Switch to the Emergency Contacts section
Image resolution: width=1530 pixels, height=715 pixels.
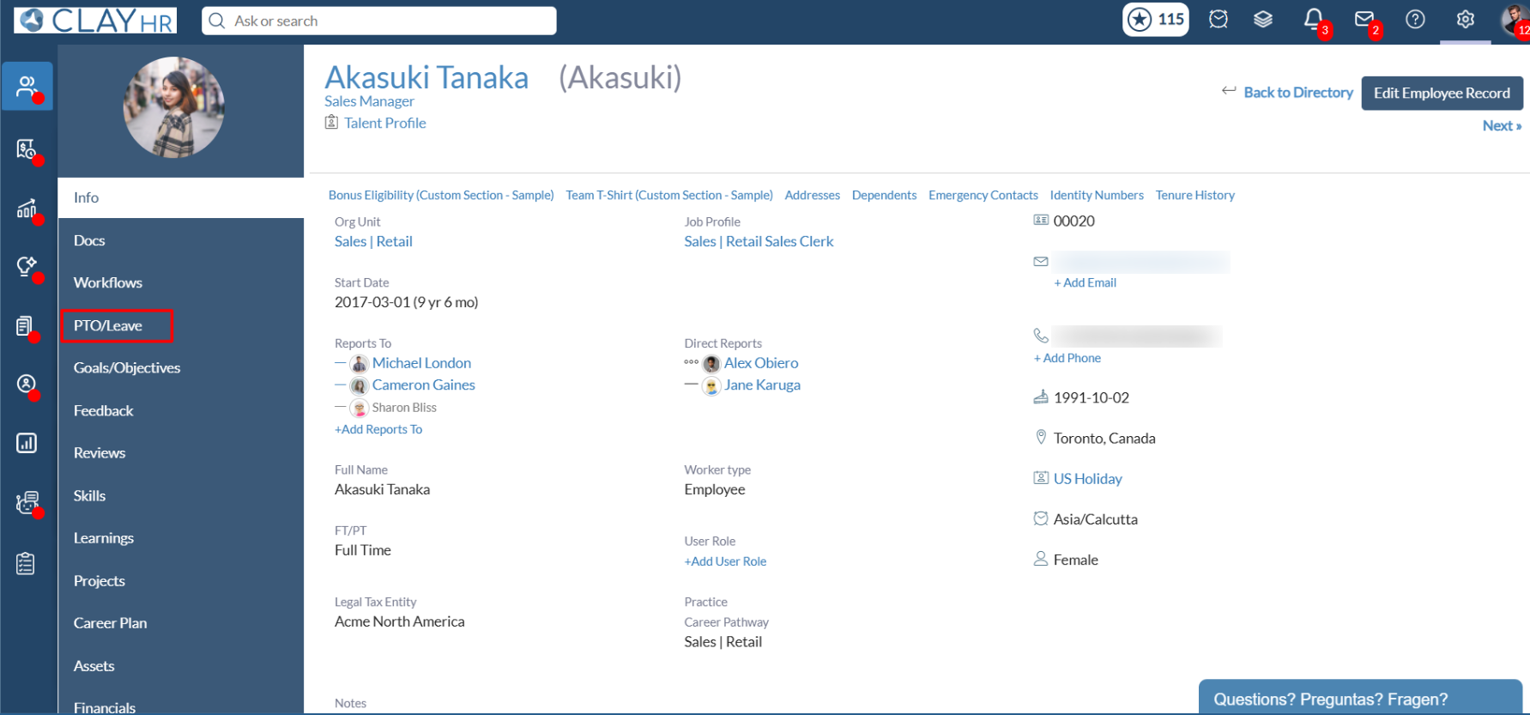click(x=983, y=195)
